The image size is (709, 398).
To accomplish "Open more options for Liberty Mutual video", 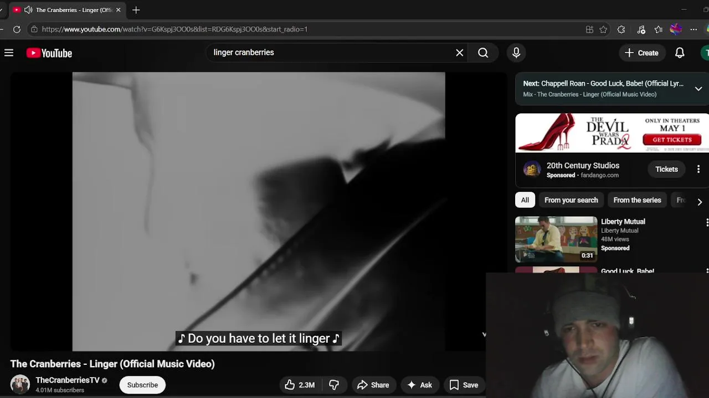I will click(x=707, y=222).
